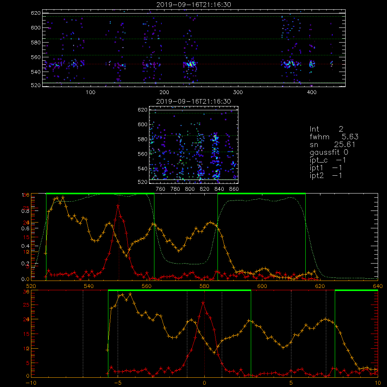Click red curve peak near 550 in profile plot
The image size is (387, 387).
pyautogui.click(x=118, y=205)
